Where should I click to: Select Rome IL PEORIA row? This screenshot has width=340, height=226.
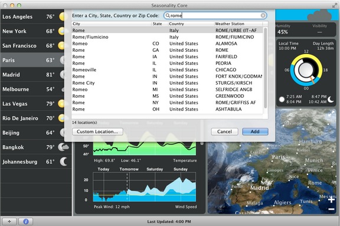167,63
